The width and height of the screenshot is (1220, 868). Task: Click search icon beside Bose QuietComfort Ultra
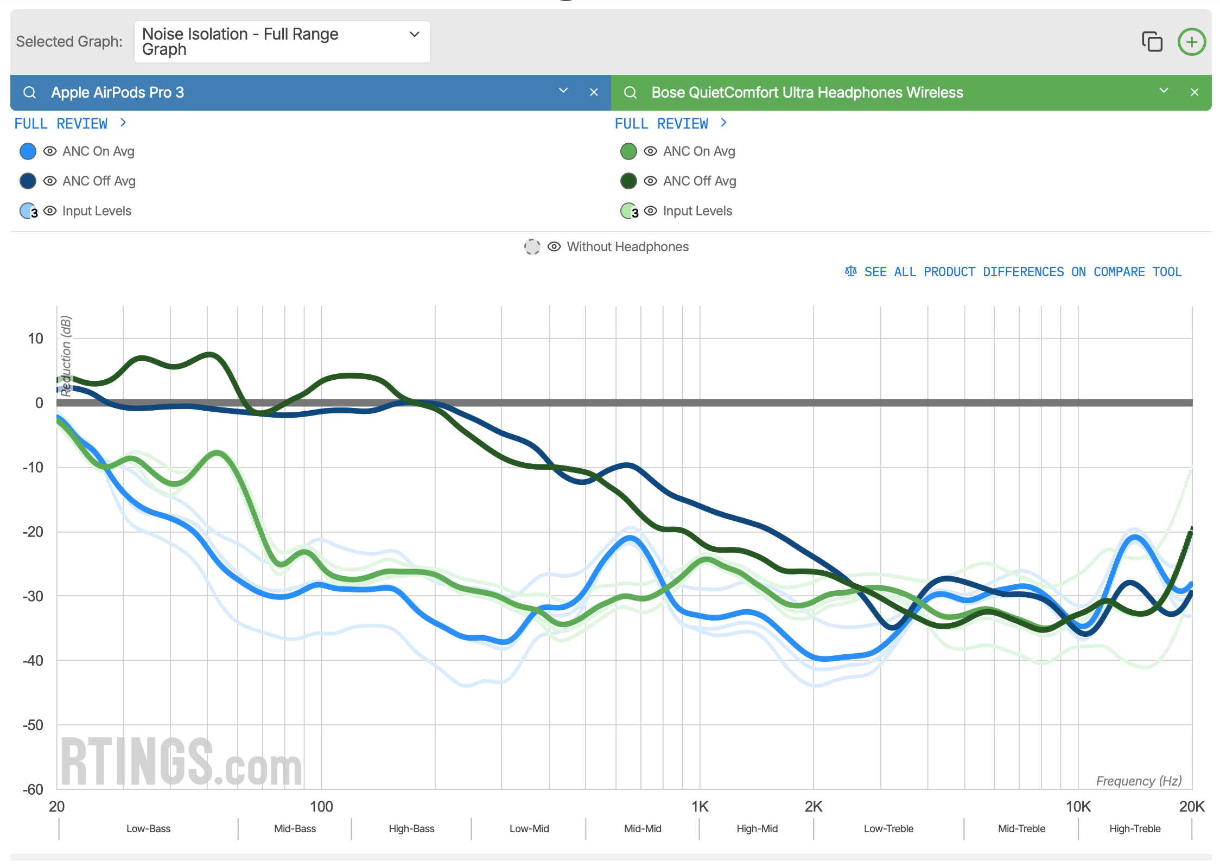(x=630, y=93)
